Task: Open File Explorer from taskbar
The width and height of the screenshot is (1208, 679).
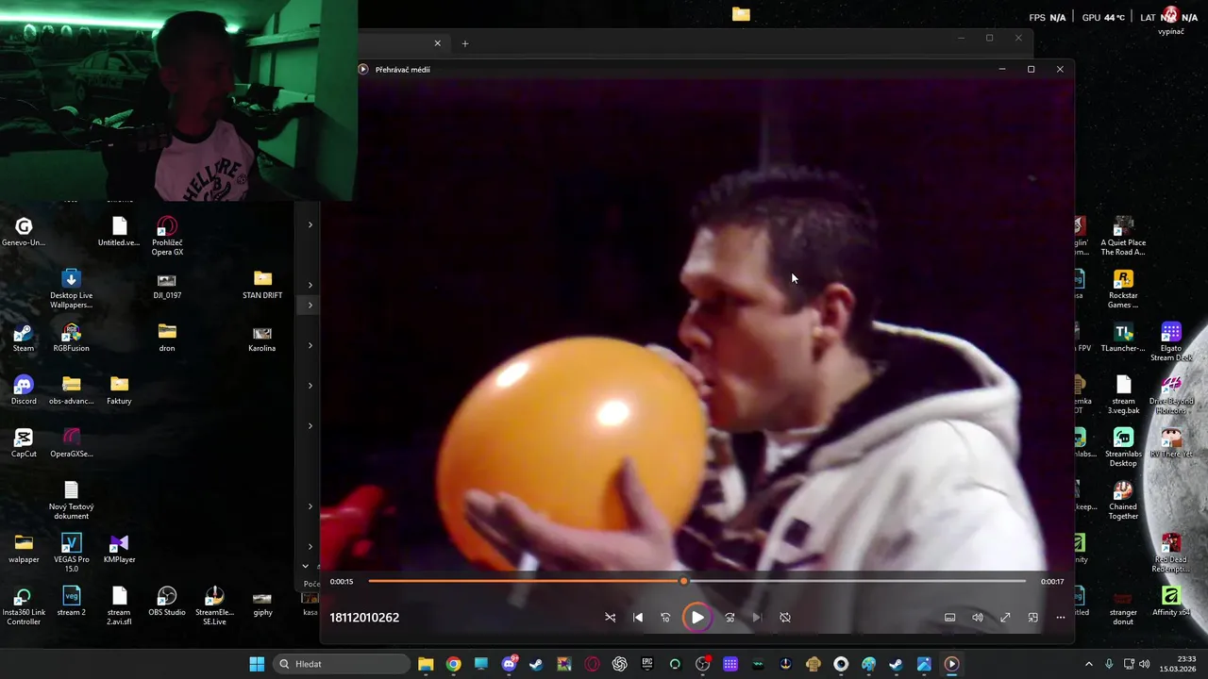Action: point(426,664)
